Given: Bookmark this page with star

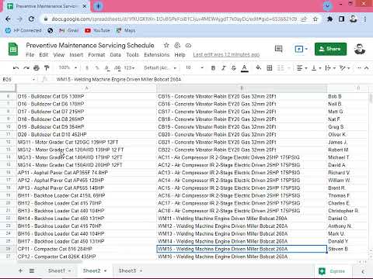Looking at the screenshot, I should pyautogui.click(x=315, y=19).
